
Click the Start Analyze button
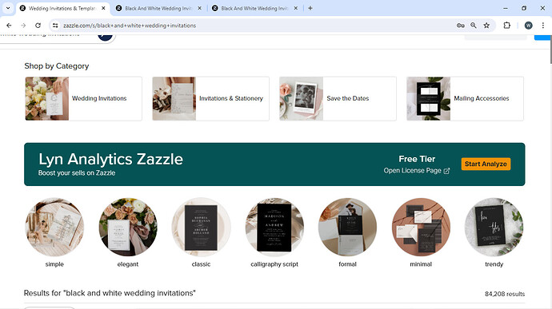point(486,164)
